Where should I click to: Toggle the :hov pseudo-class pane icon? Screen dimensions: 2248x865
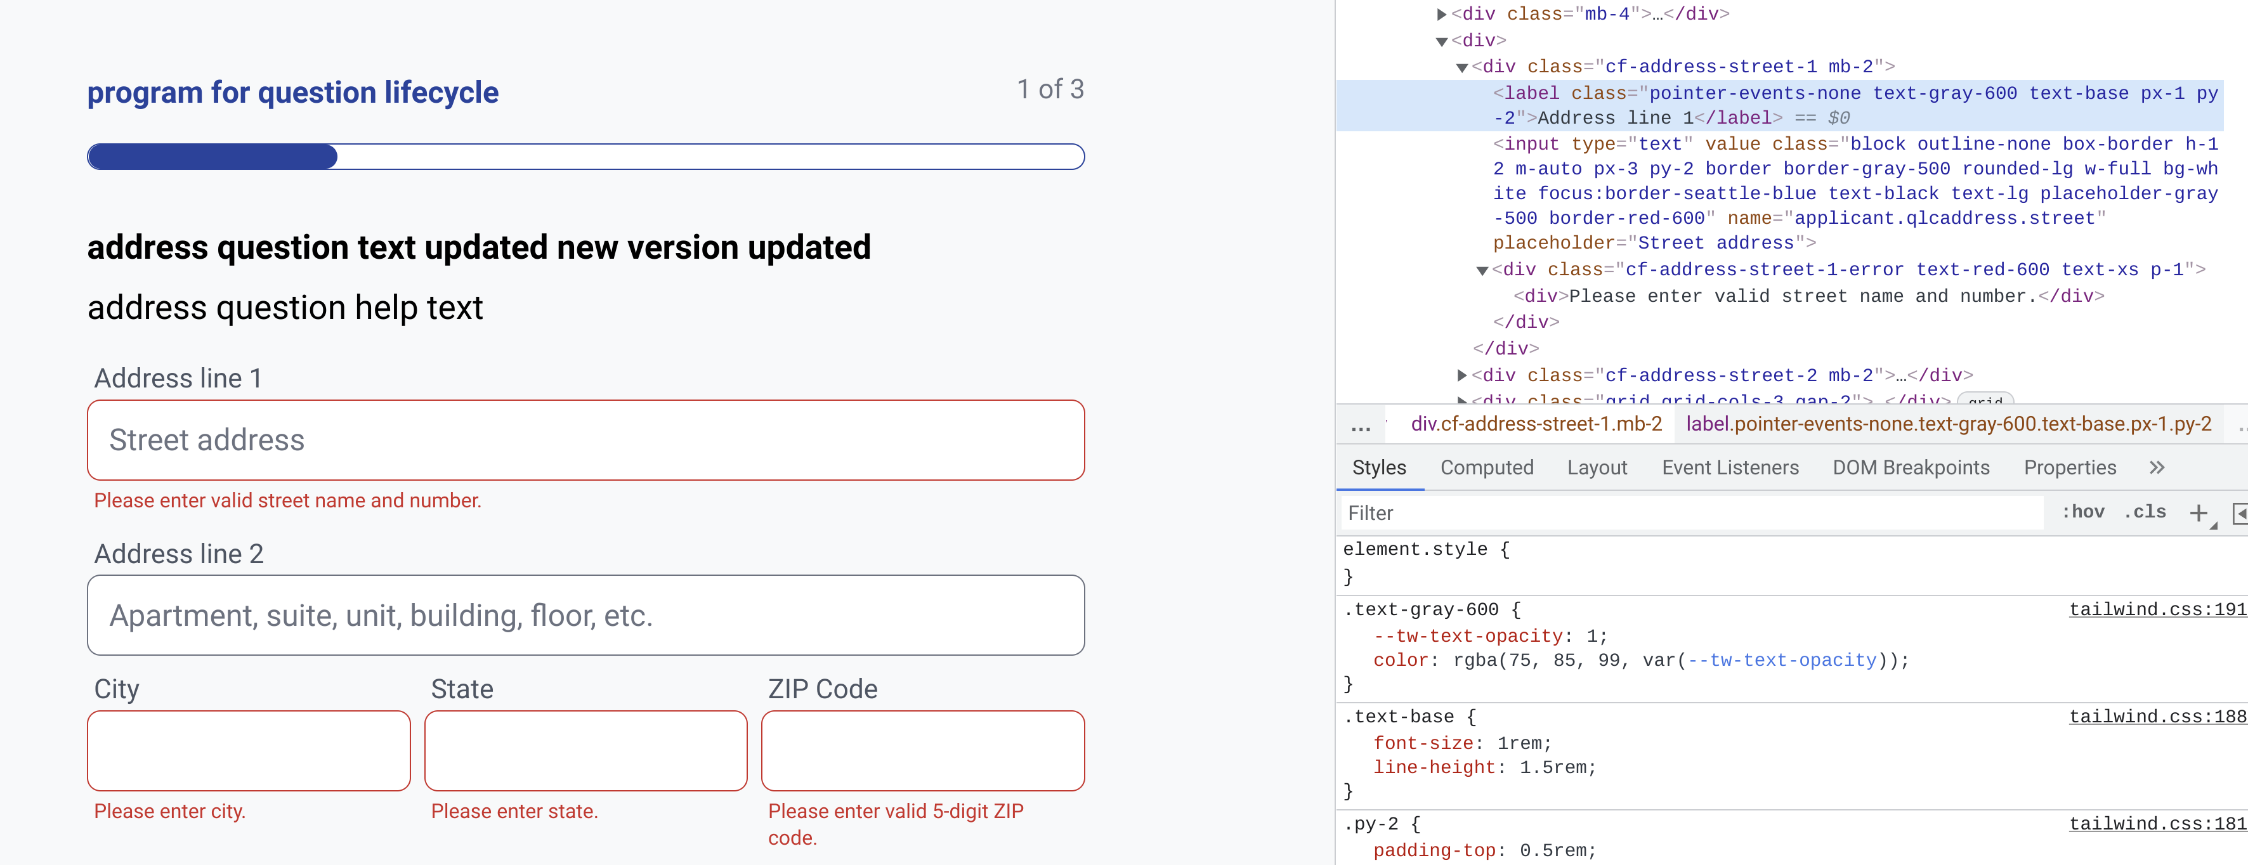2084,512
